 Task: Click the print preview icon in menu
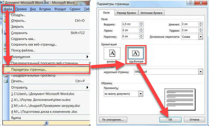click(6, 76)
